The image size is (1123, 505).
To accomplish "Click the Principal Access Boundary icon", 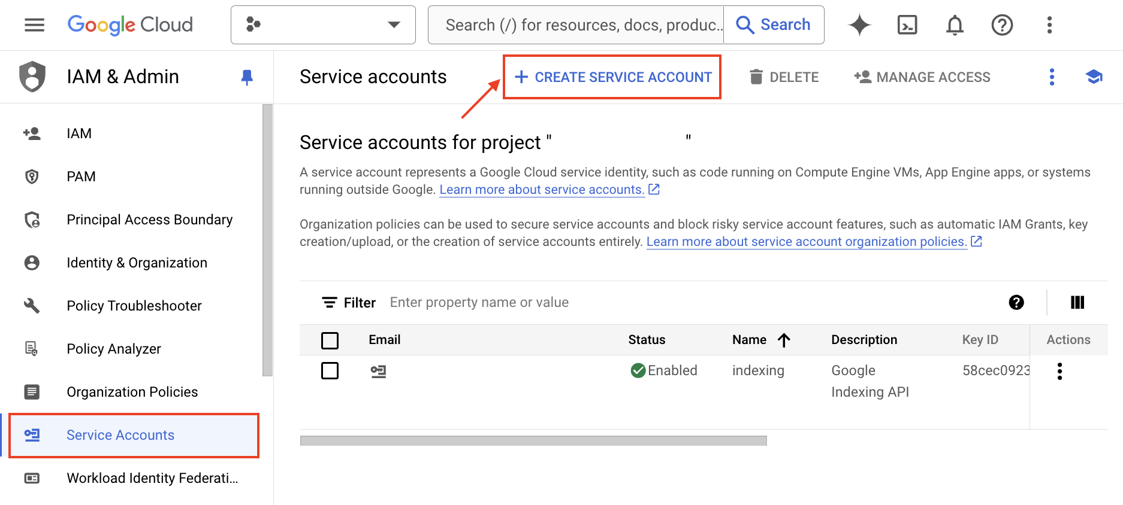I will pos(32,220).
